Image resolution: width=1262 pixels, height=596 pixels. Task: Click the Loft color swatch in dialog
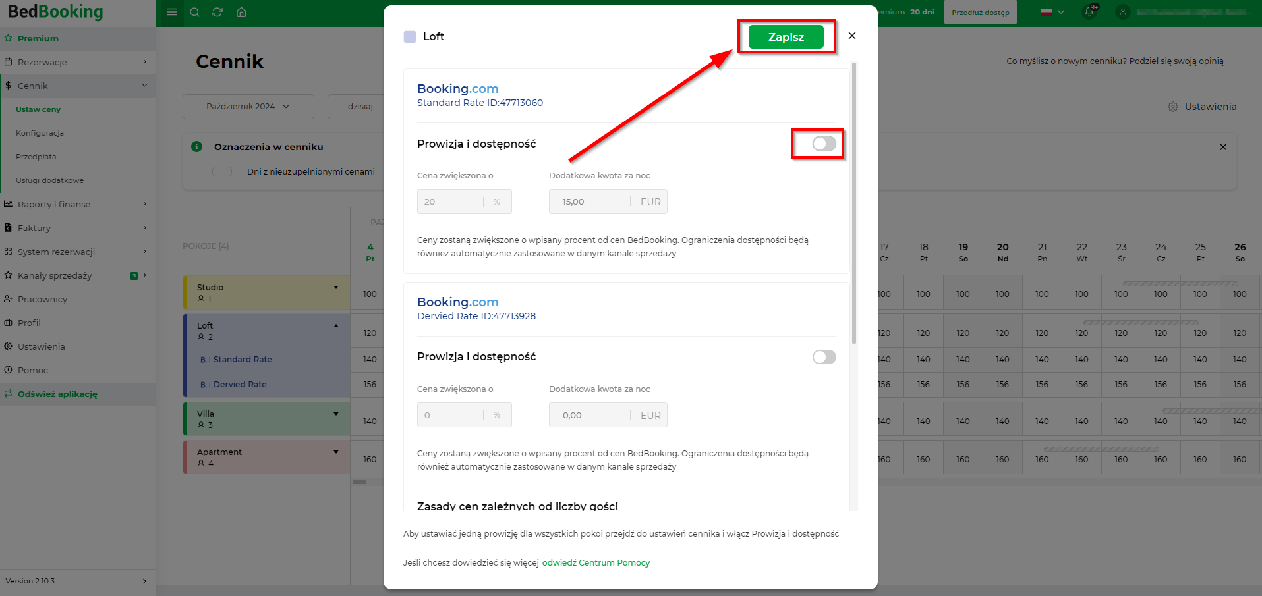click(x=410, y=37)
